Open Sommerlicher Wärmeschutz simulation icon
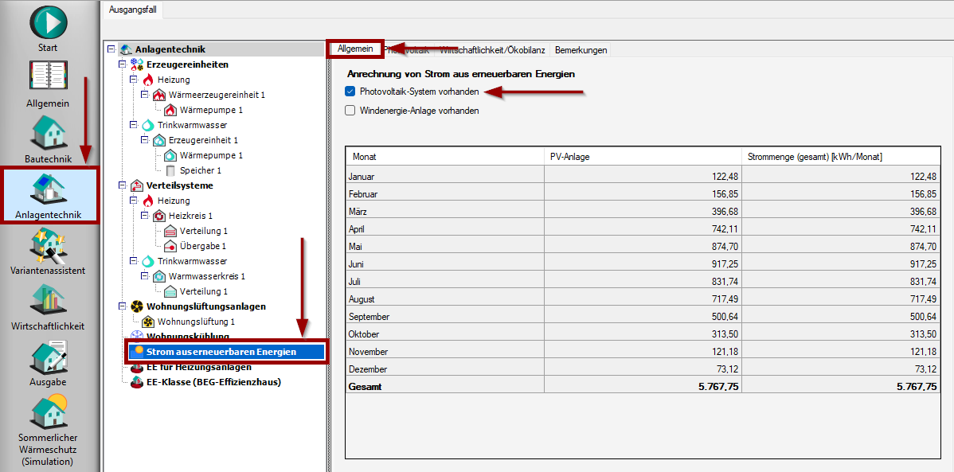Image resolution: width=954 pixels, height=472 pixels. point(48,412)
